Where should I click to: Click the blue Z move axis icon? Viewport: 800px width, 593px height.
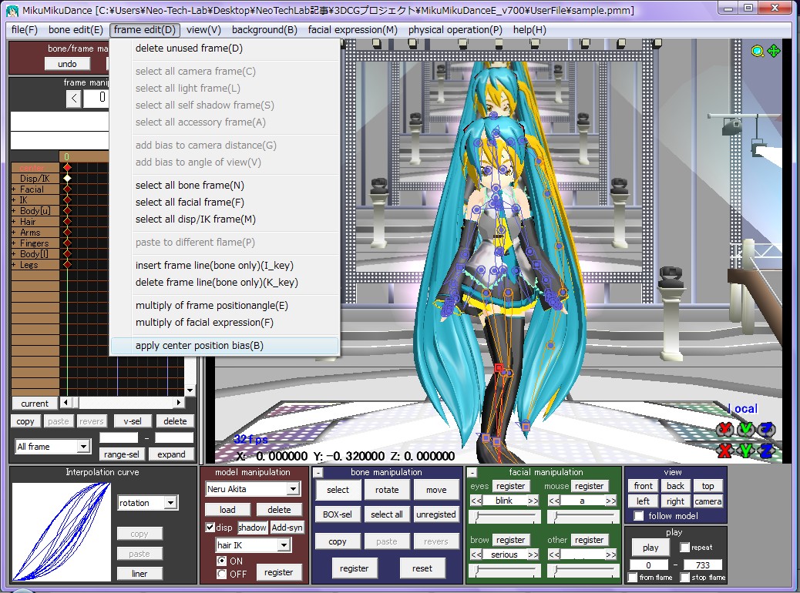click(766, 451)
